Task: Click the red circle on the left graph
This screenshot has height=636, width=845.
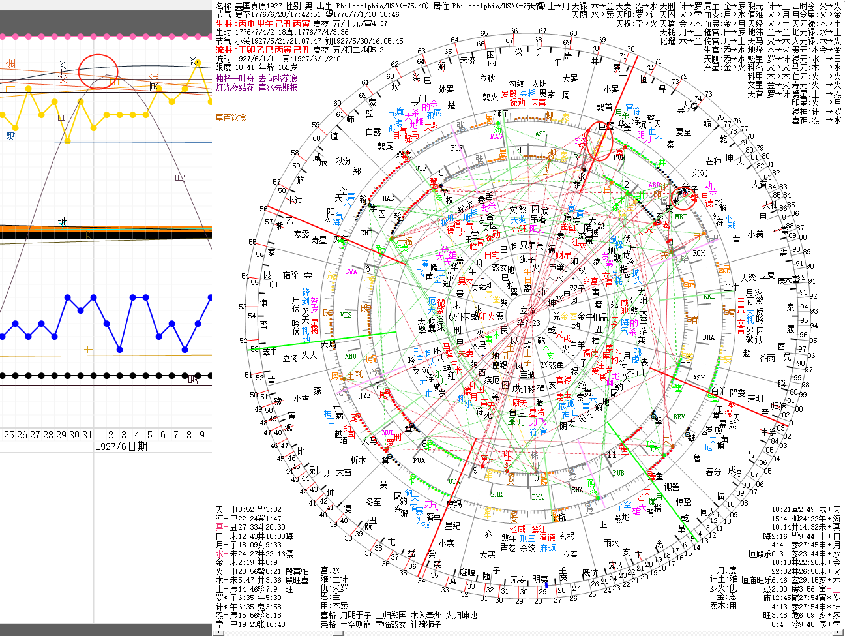Action: (98, 71)
